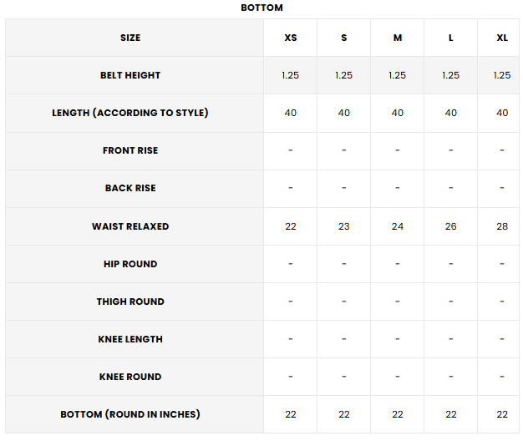Select the XS size column header

pyautogui.click(x=291, y=38)
